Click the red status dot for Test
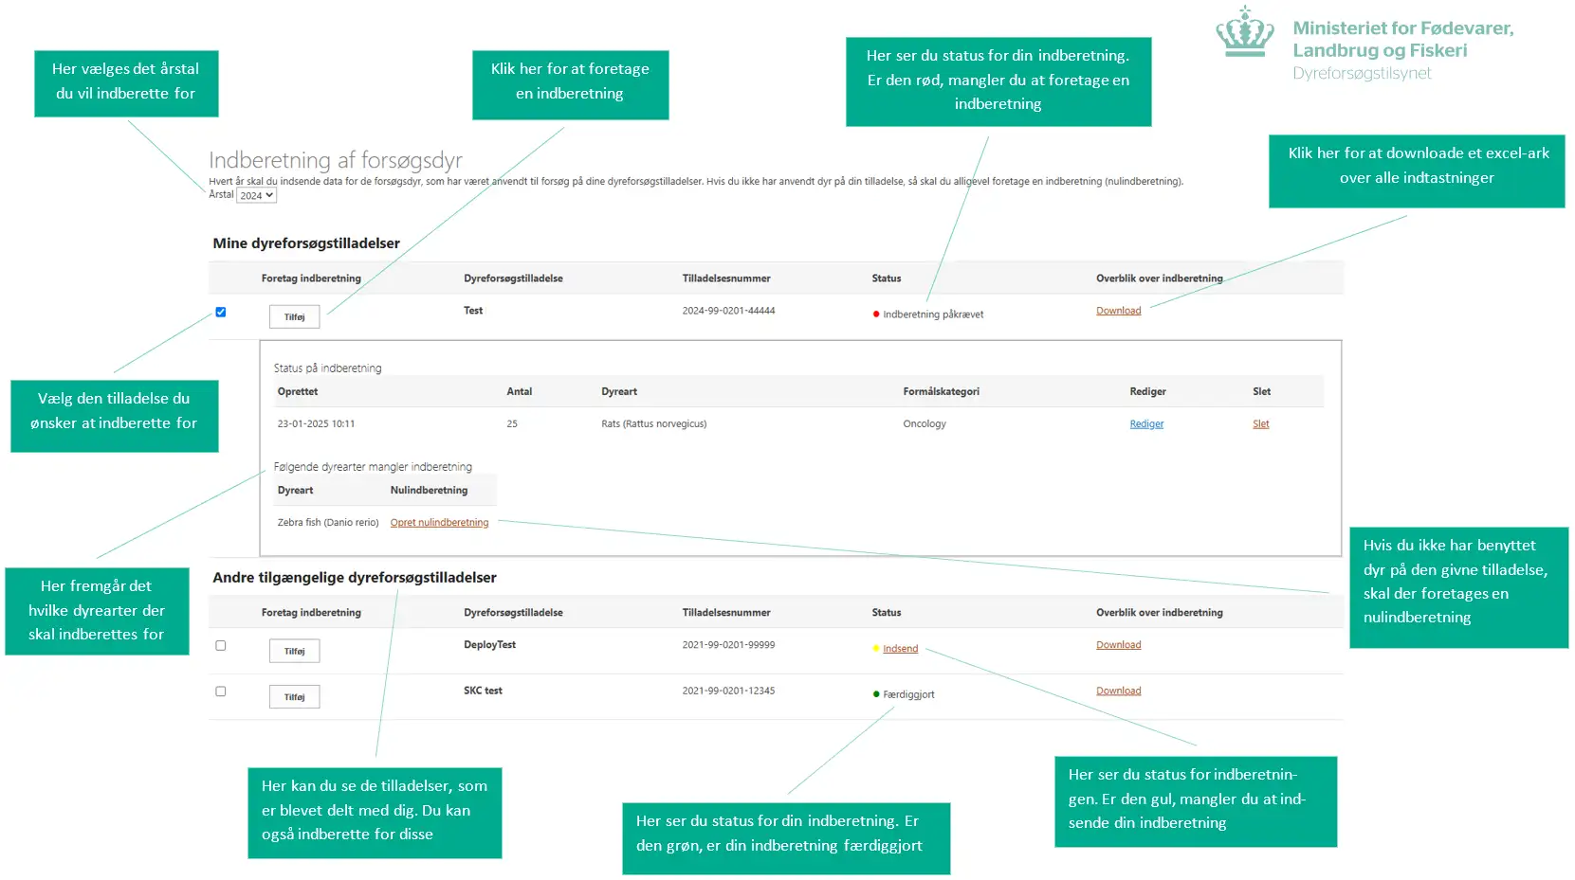 click(x=876, y=314)
